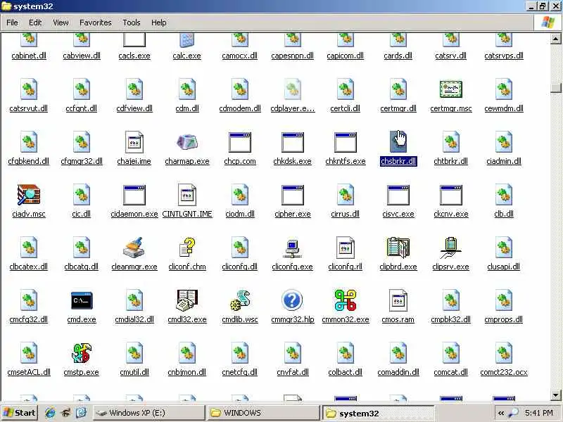563x422 pixels.
Task: Click scrollbar up arrow
Action: pyautogui.click(x=555, y=39)
